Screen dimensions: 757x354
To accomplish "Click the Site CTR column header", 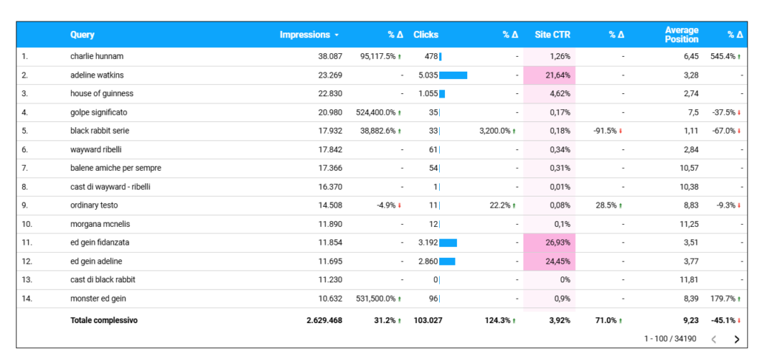I will (x=552, y=35).
